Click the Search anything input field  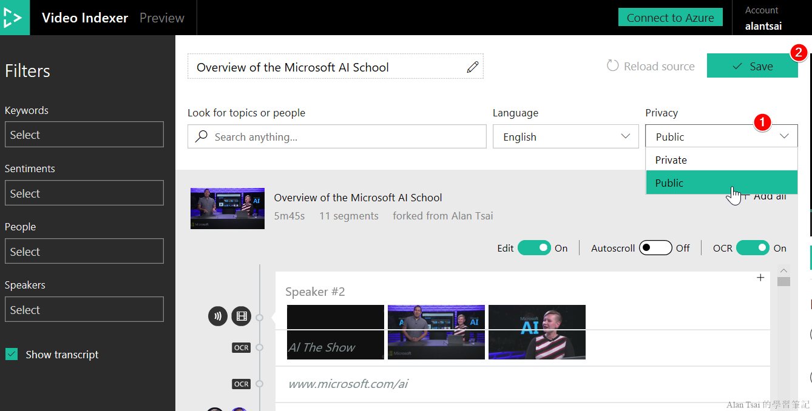click(x=337, y=136)
